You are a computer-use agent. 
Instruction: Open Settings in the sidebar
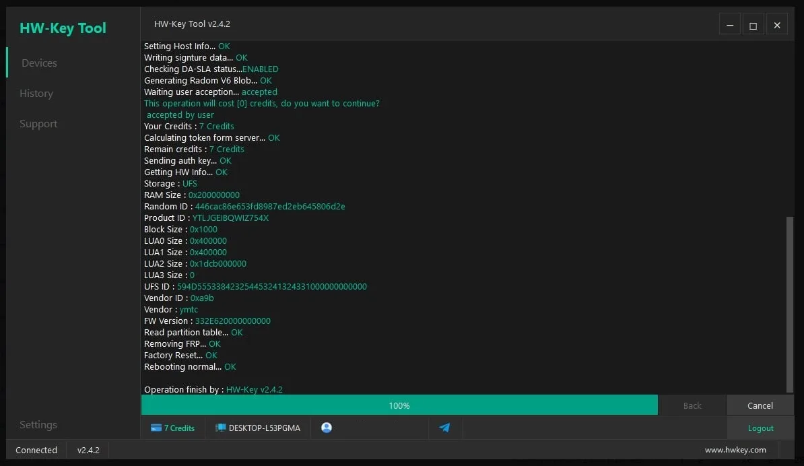38,424
